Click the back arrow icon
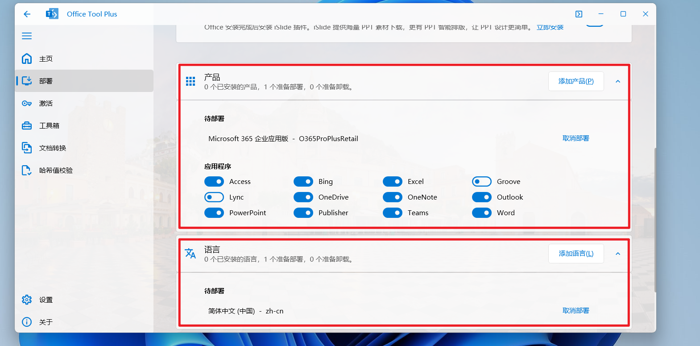Viewport: 700px width, 346px height. 27,14
